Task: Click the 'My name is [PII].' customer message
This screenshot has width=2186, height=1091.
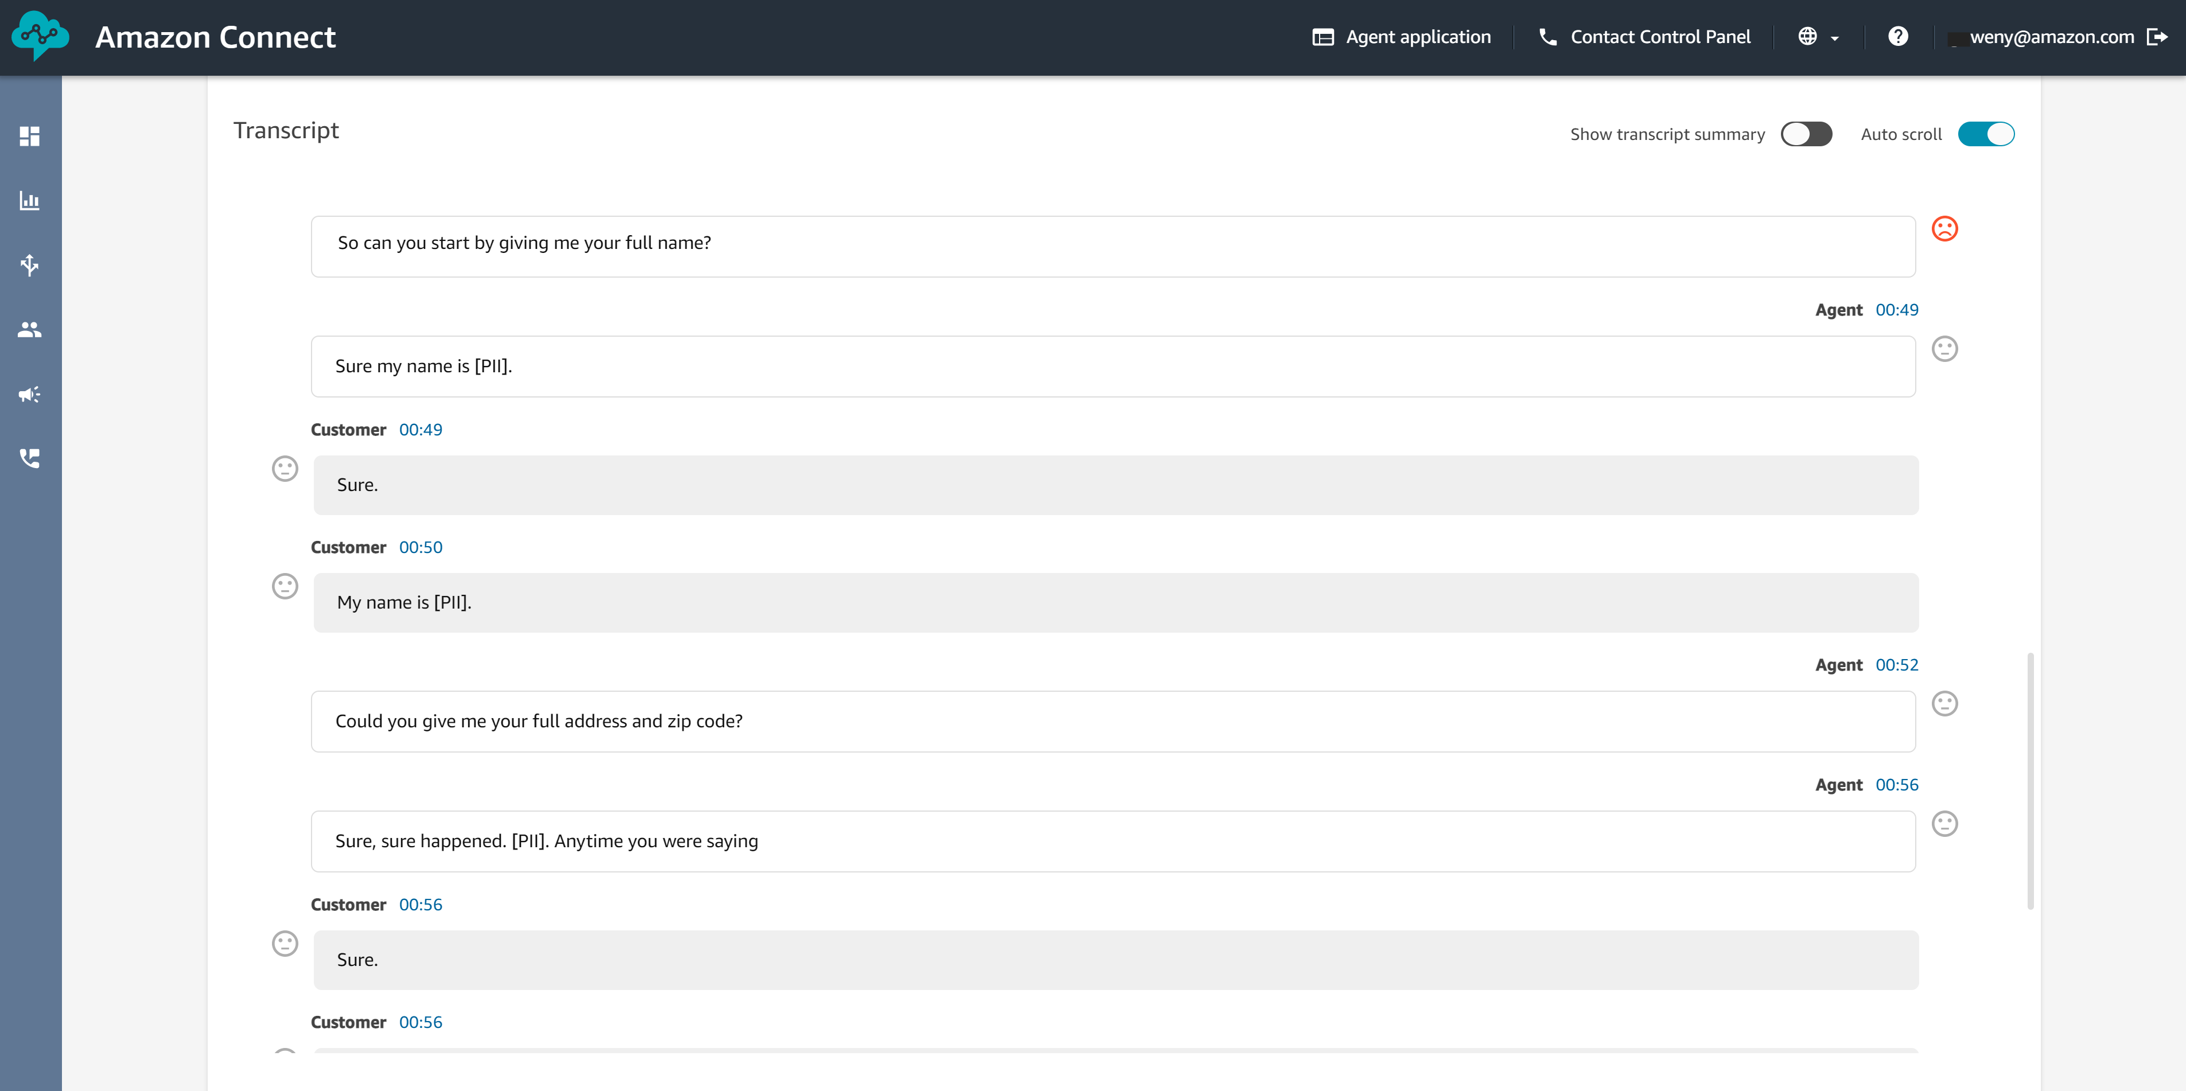Action: pos(1115,602)
